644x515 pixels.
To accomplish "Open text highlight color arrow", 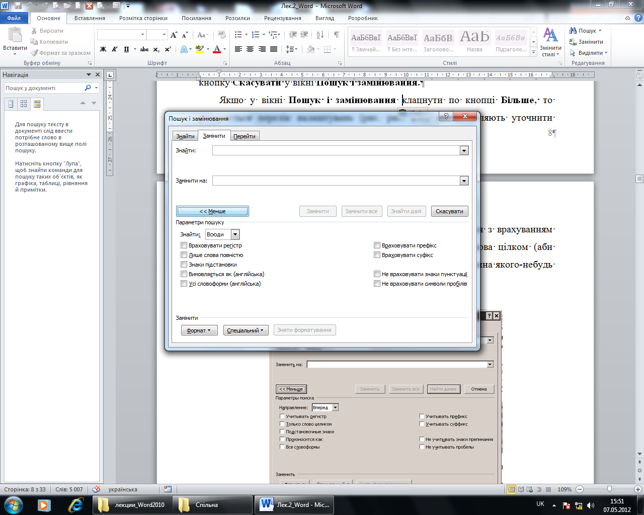I will tap(207, 49).
